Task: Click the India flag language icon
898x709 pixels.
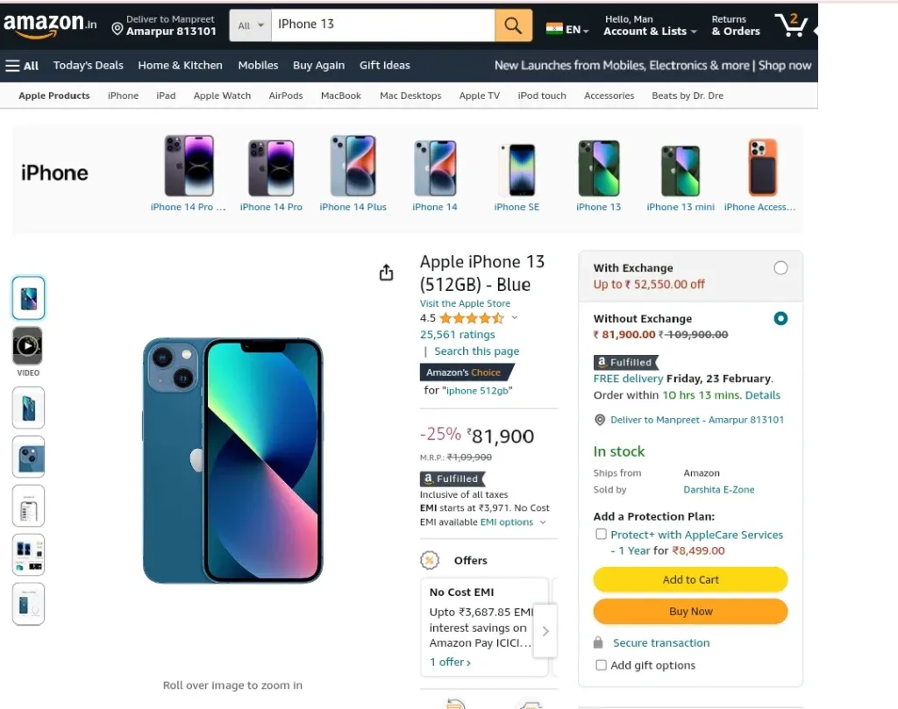Action: point(554,29)
